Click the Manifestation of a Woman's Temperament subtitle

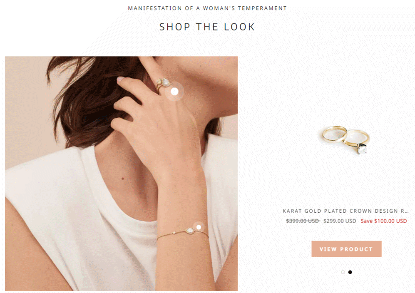pos(207,8)
